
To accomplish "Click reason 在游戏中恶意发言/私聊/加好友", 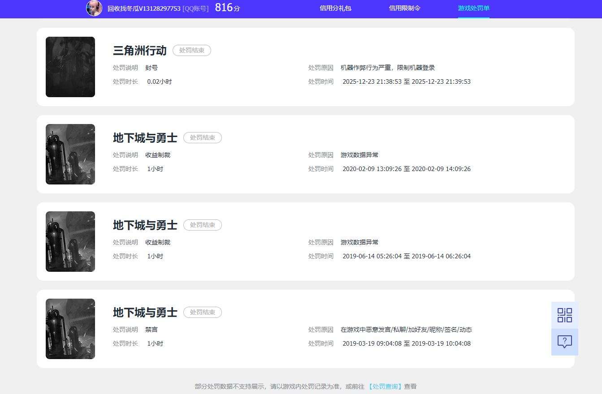I will (406, 330).
